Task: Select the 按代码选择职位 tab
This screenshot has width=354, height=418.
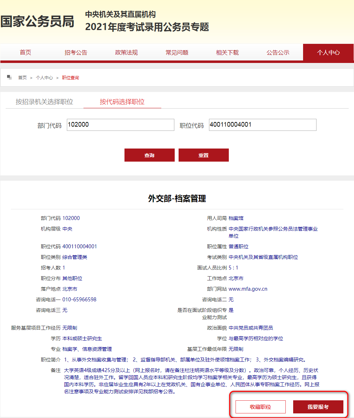Action: click(122, 102)
